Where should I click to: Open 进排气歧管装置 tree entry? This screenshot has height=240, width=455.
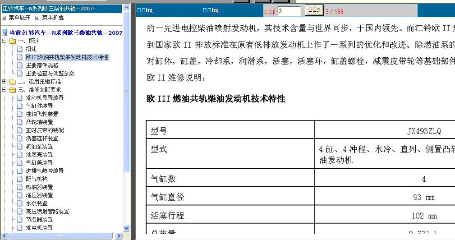coord(45,171)
